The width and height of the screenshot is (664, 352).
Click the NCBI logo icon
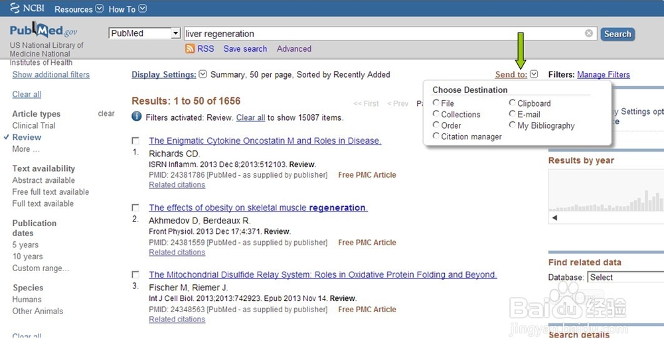click(15, 8)
